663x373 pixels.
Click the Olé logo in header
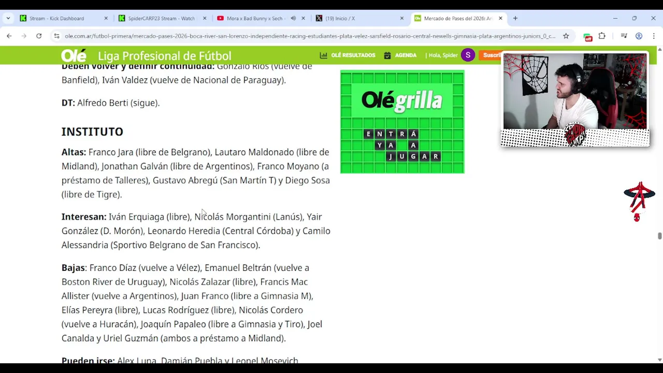(74, 55)
